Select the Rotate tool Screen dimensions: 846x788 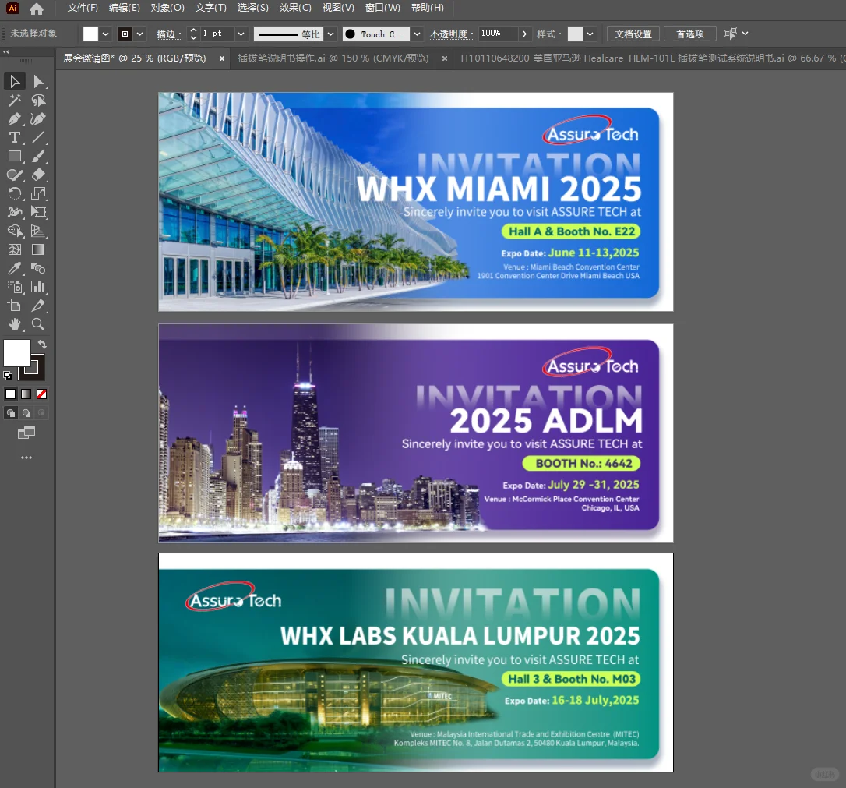(x=15, y=193)
